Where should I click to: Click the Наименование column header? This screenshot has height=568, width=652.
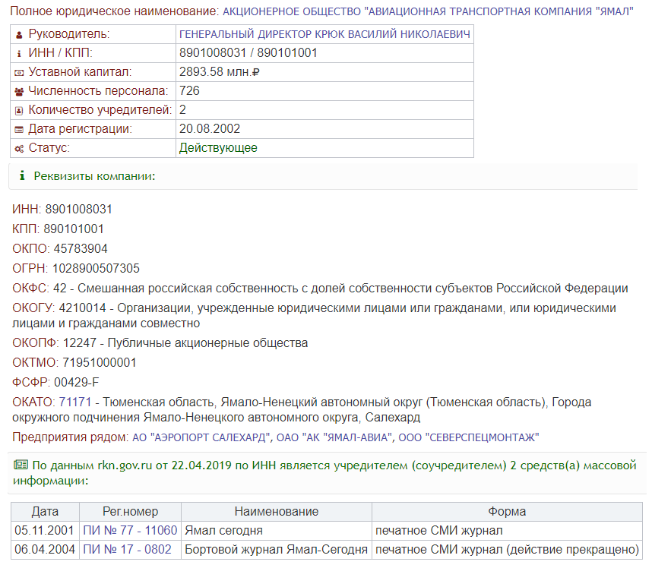[277, 512]
